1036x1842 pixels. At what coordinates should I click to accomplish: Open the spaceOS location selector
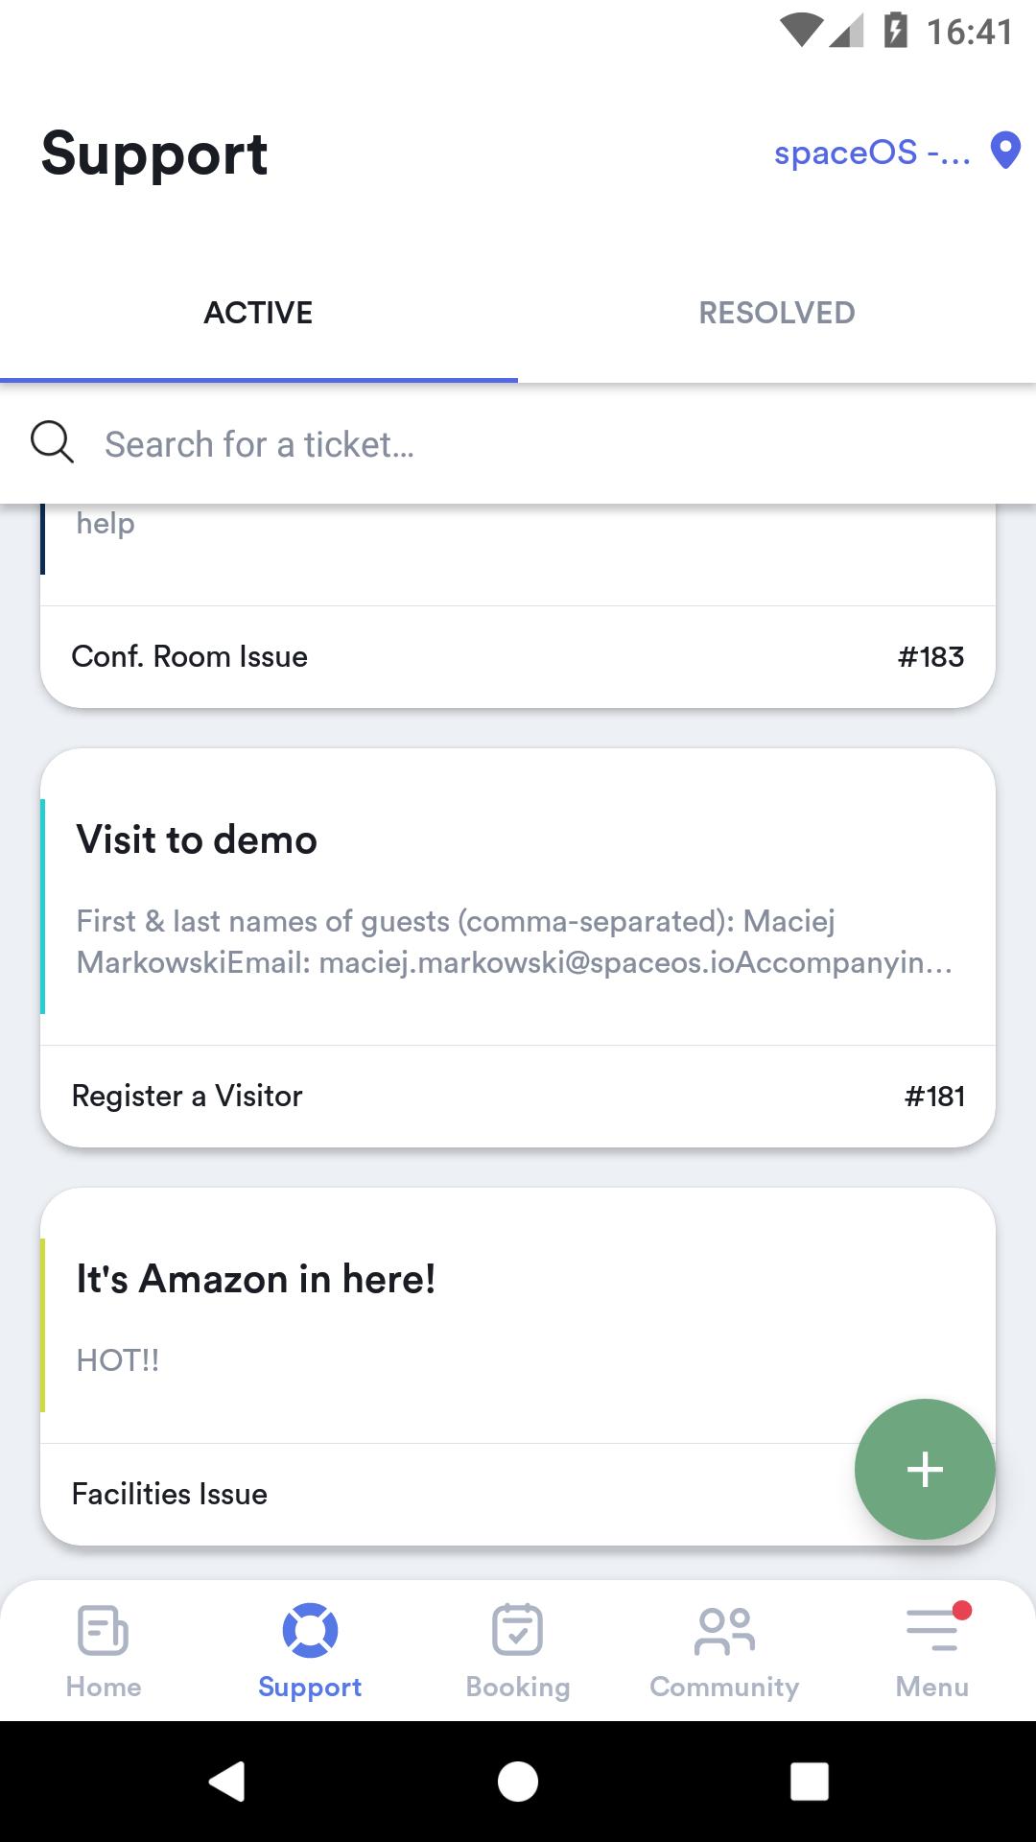click(872, 153)
